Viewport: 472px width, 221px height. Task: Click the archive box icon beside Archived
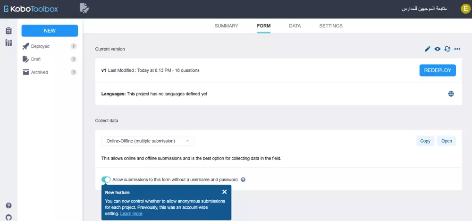pyautogui.click(x=26, y=72)
